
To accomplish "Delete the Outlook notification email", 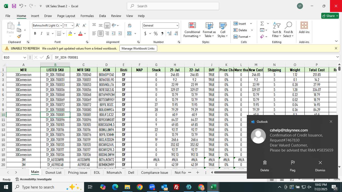I will [265, 166].
